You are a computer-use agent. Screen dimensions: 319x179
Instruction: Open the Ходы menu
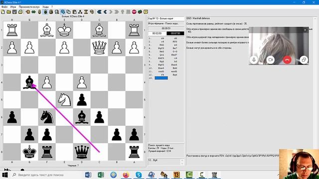45,6
